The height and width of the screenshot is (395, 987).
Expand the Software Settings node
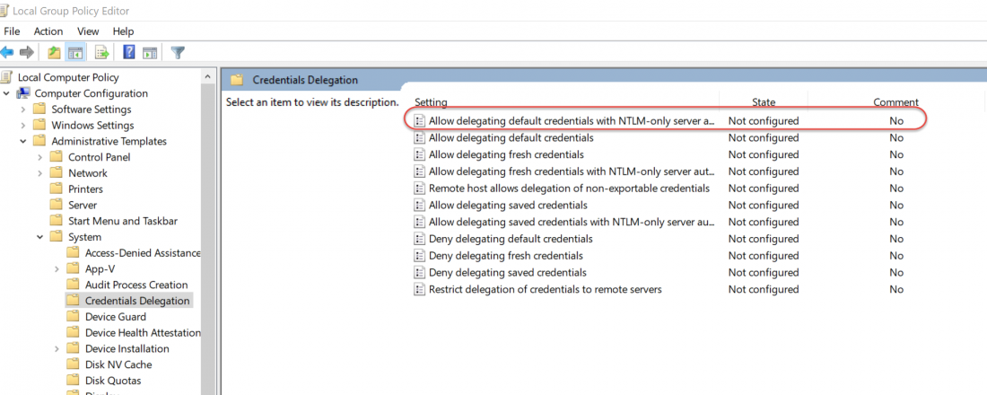tap(23, 110)
